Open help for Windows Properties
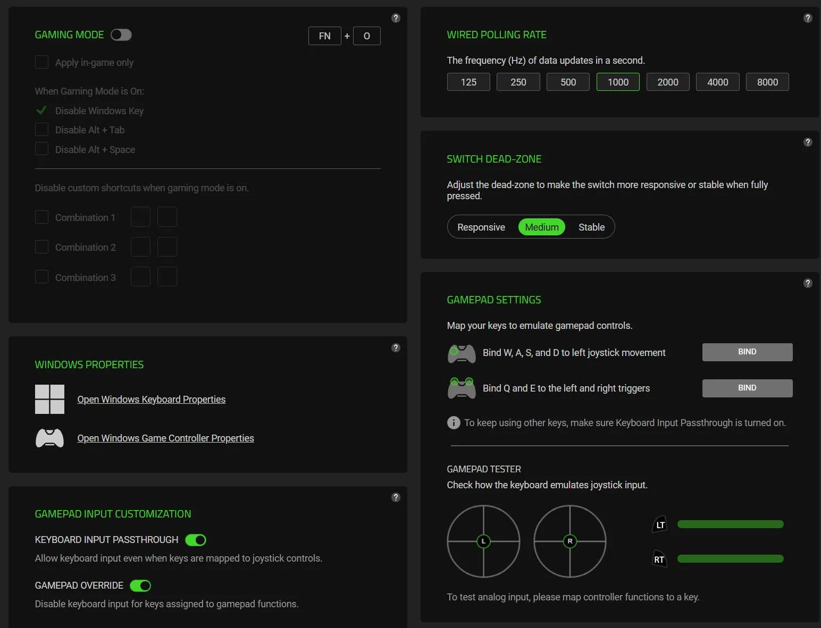 [x=396, y=347]
